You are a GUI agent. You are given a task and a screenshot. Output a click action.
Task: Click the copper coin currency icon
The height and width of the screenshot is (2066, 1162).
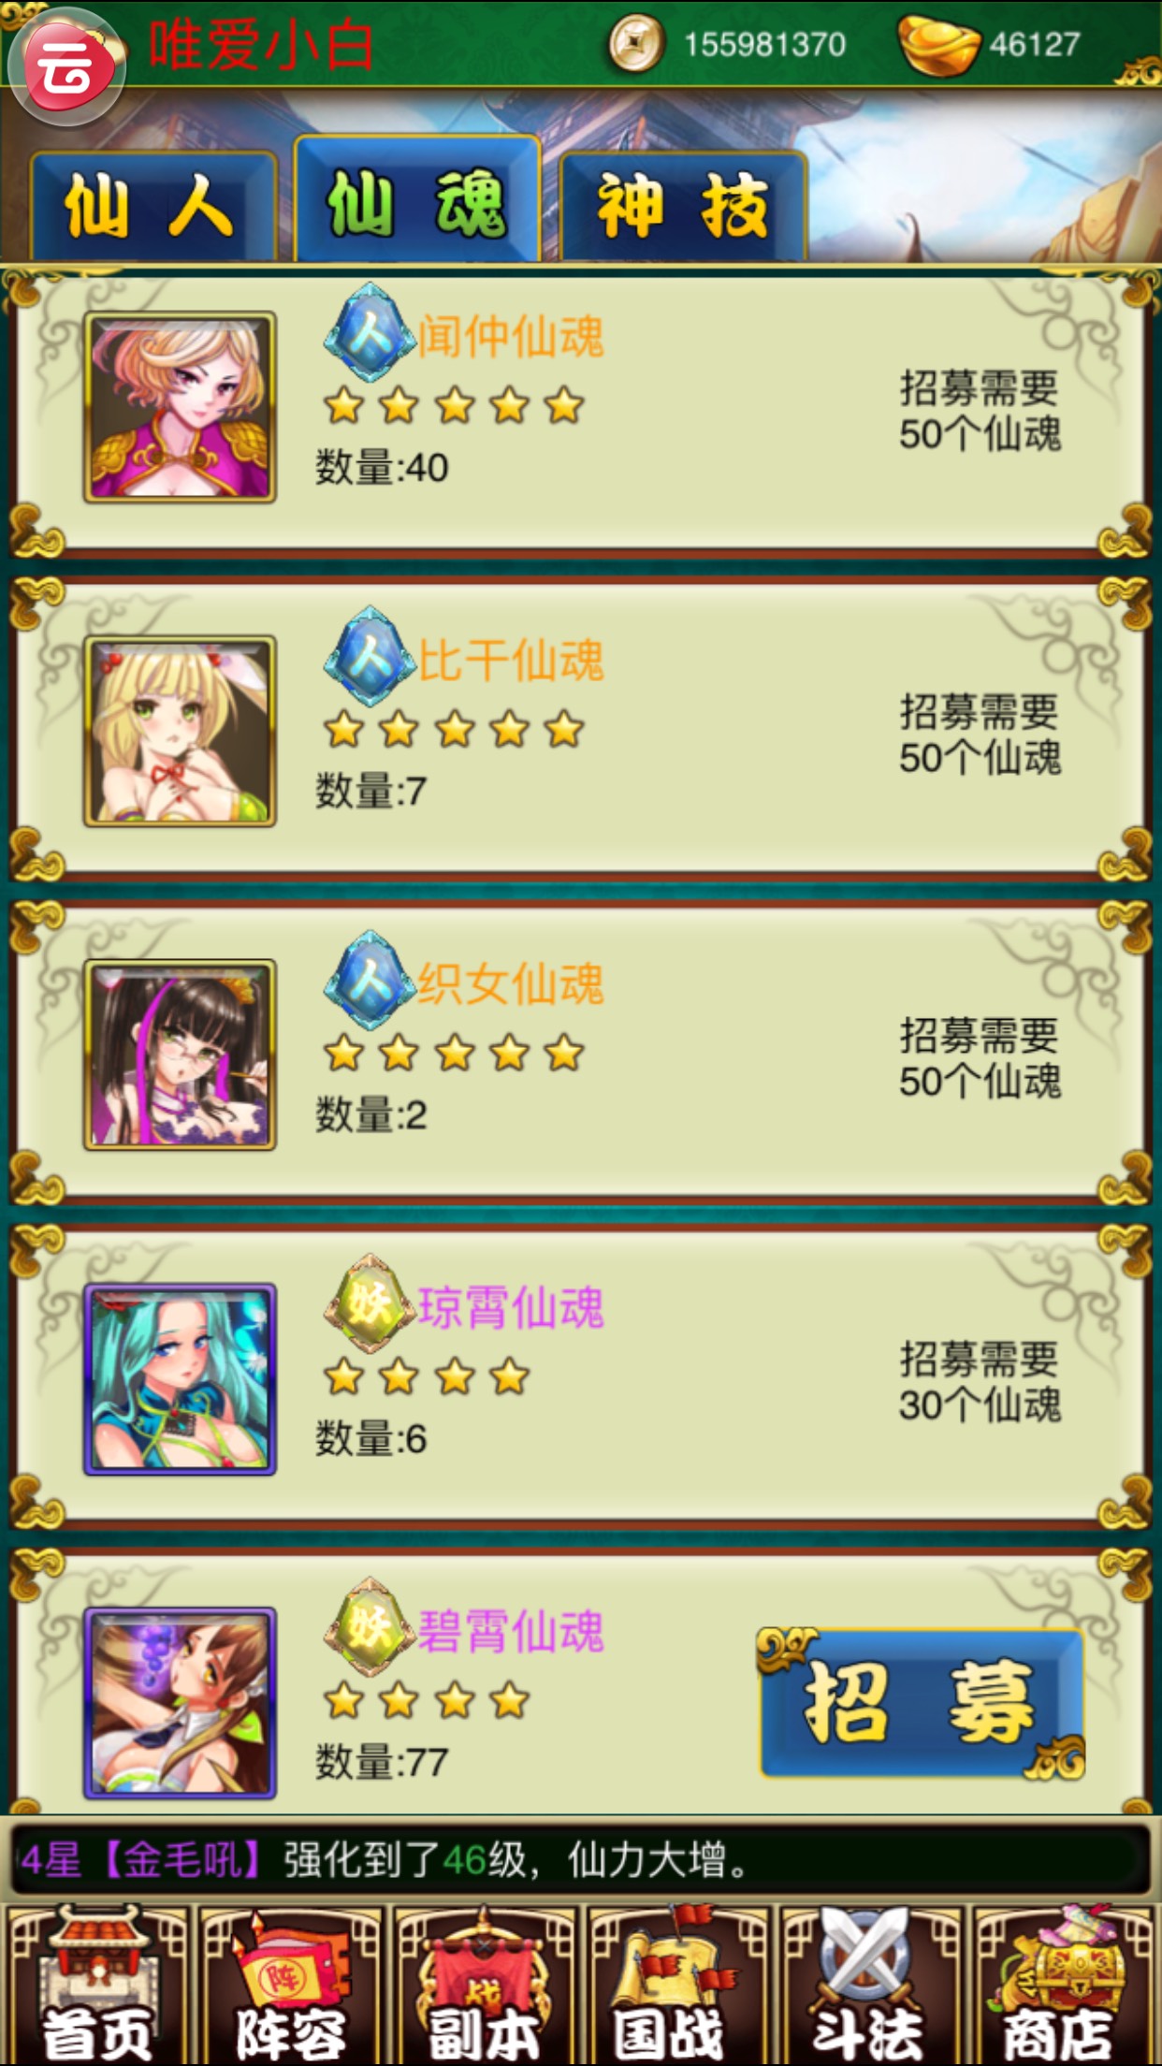click(x=635, y=43)
